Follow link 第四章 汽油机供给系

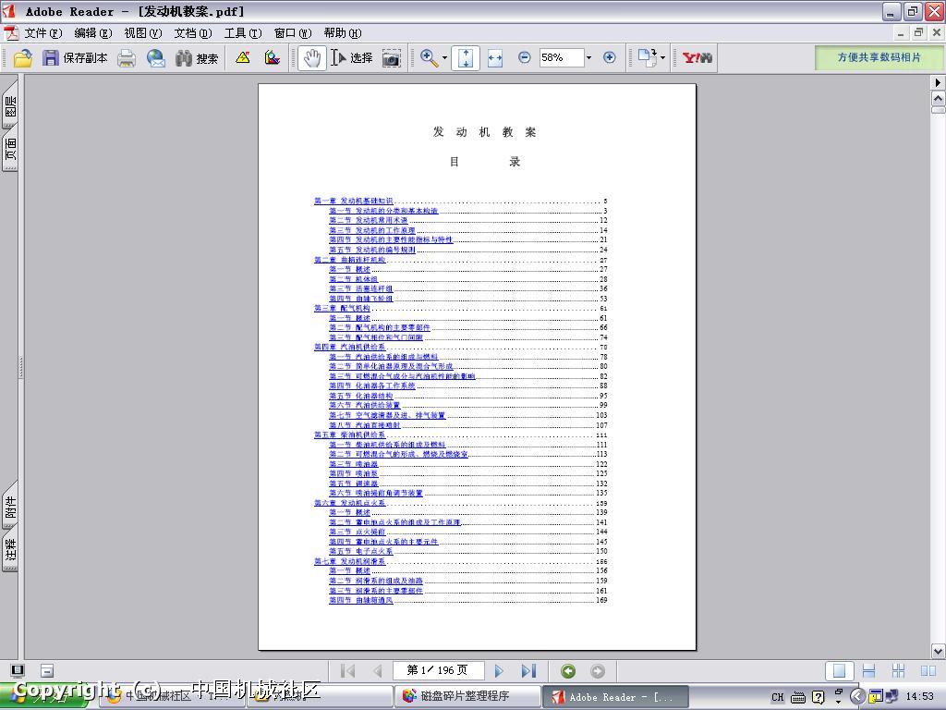[349, 348]
